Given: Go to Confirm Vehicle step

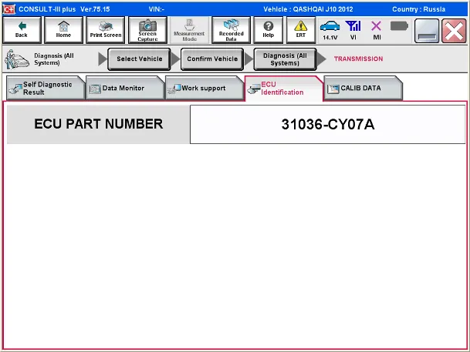Looking at the screenshot, I should coord(212,59).
